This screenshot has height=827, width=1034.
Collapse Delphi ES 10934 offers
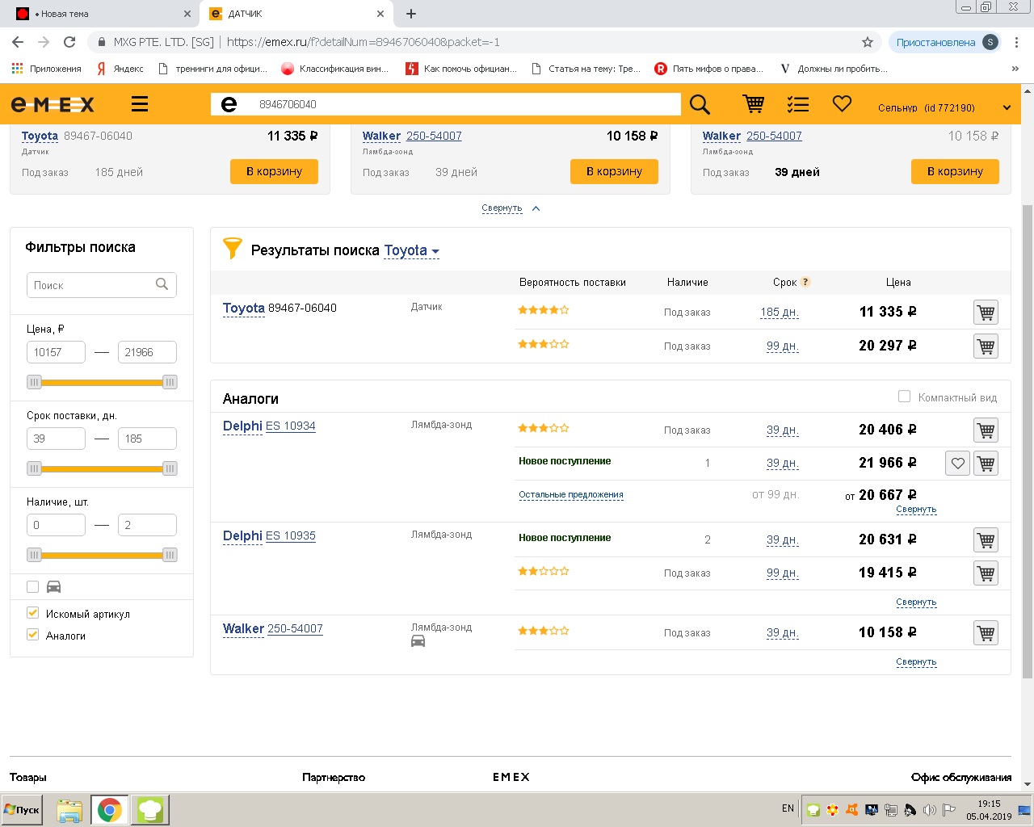[x=916, y=510]
